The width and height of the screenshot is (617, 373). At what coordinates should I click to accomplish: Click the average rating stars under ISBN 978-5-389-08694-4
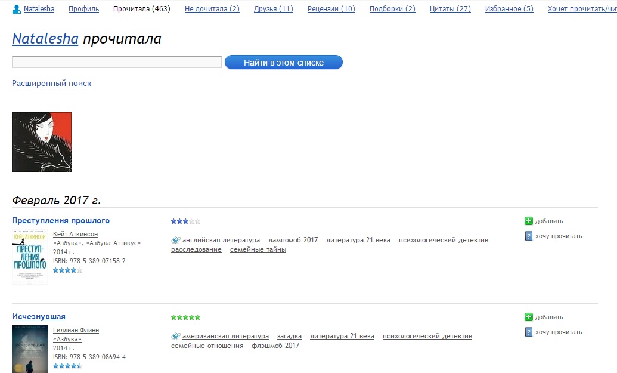tap(68, 366)
